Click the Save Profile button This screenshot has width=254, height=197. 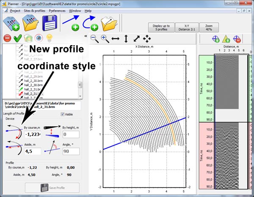[x=52, y=188]
